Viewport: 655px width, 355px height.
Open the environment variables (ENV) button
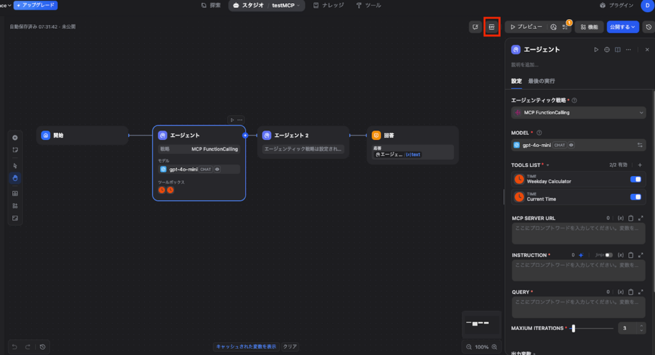coord(491,27)
